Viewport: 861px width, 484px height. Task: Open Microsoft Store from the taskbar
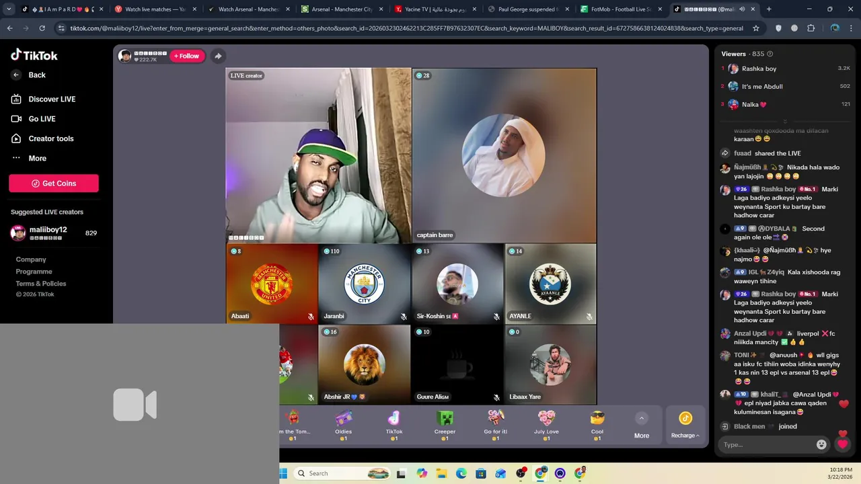pyautogui.click(x=481, y=473)
